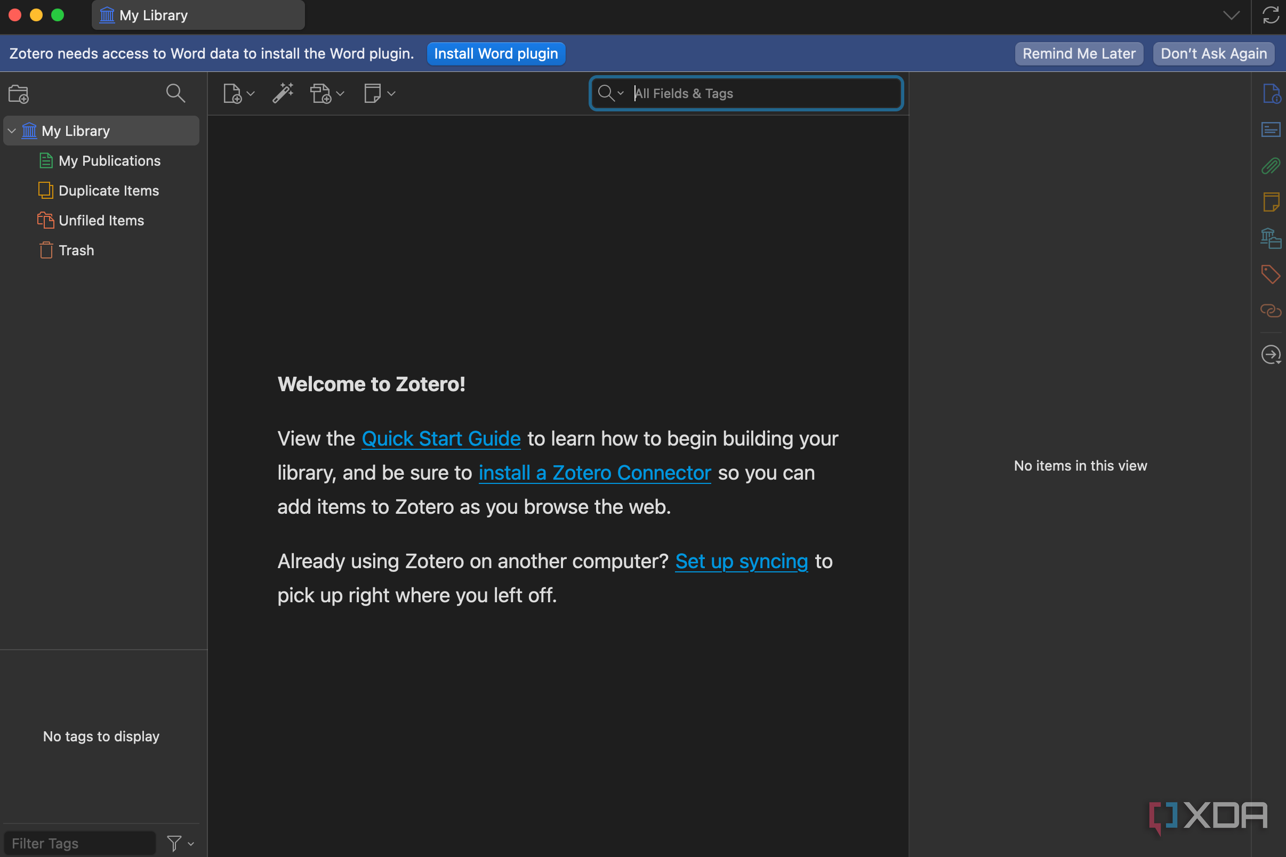Image resolution: width=1286 pixels, height=857 pixels.
Task: Click the Locate arrow icon
Action: (x=1271, y=354)
